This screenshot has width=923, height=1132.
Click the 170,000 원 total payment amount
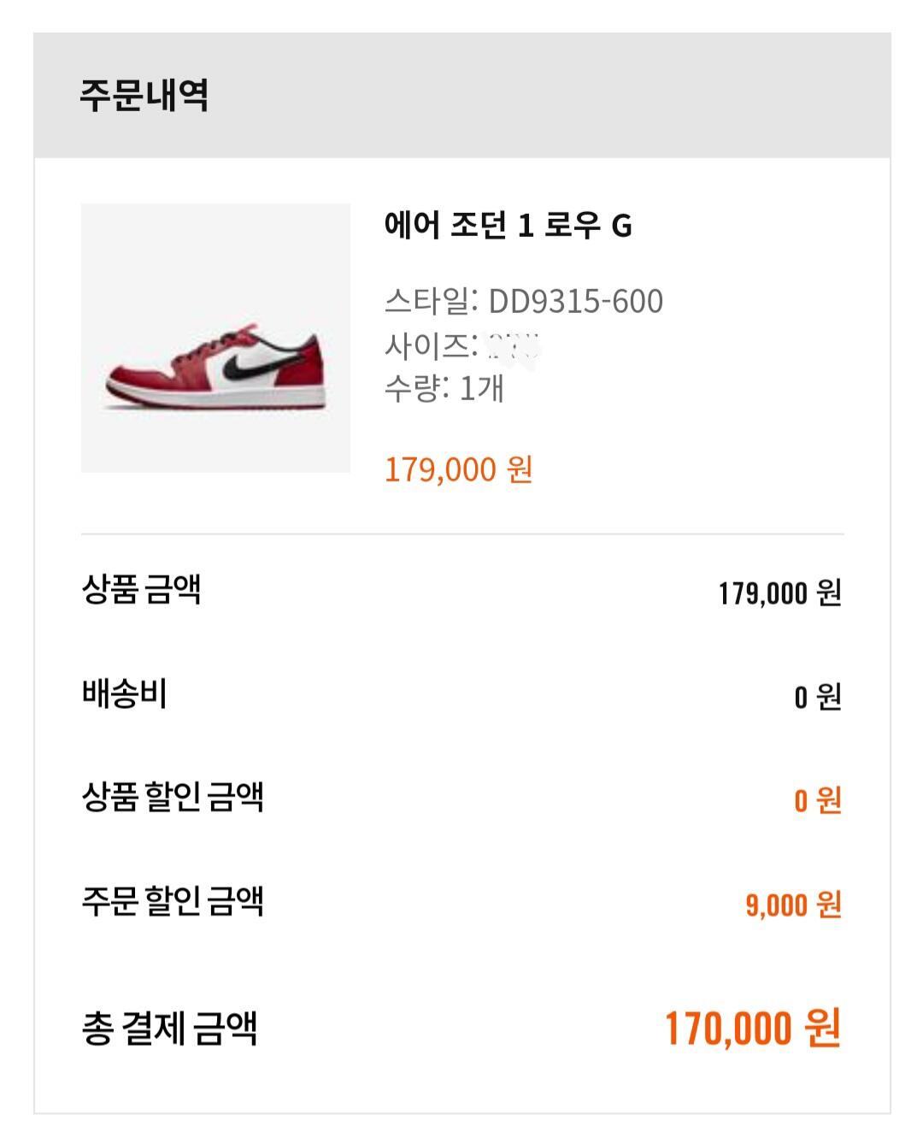pos(753,1028)
